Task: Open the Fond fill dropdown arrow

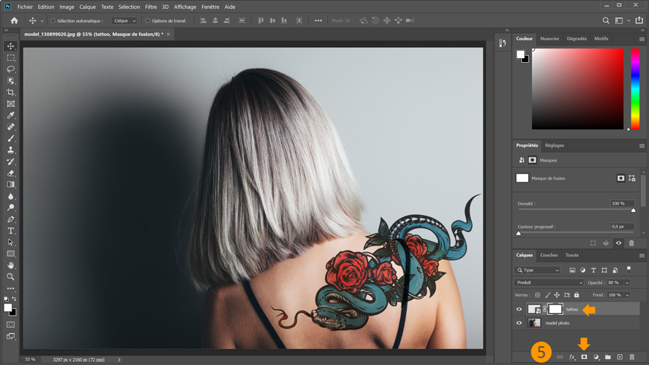Action: click(627, 295)
